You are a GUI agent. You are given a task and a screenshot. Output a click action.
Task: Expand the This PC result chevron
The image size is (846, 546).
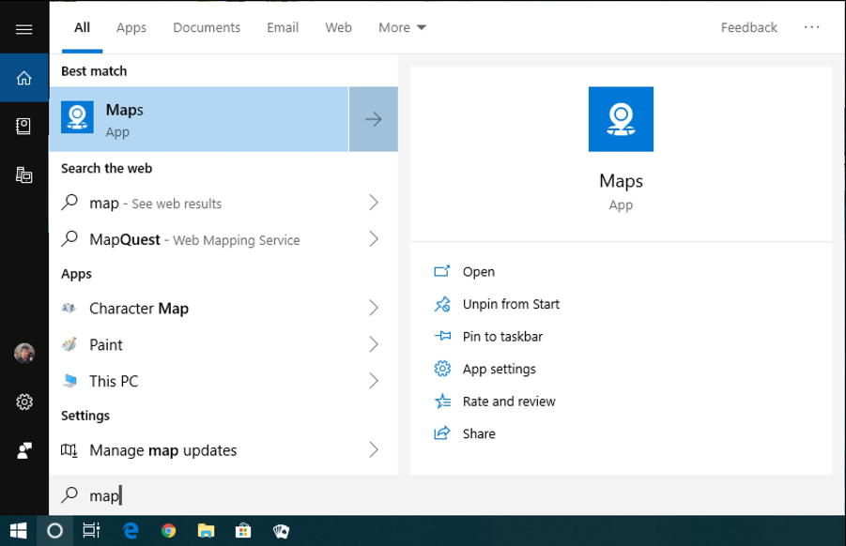(374, 381)
